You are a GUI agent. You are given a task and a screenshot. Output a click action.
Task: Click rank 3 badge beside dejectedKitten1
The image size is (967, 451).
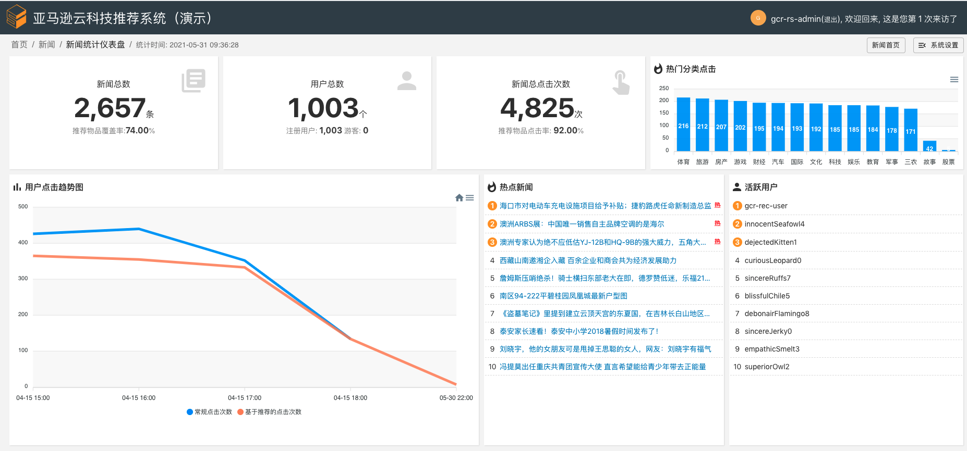[x=737, y=242]
